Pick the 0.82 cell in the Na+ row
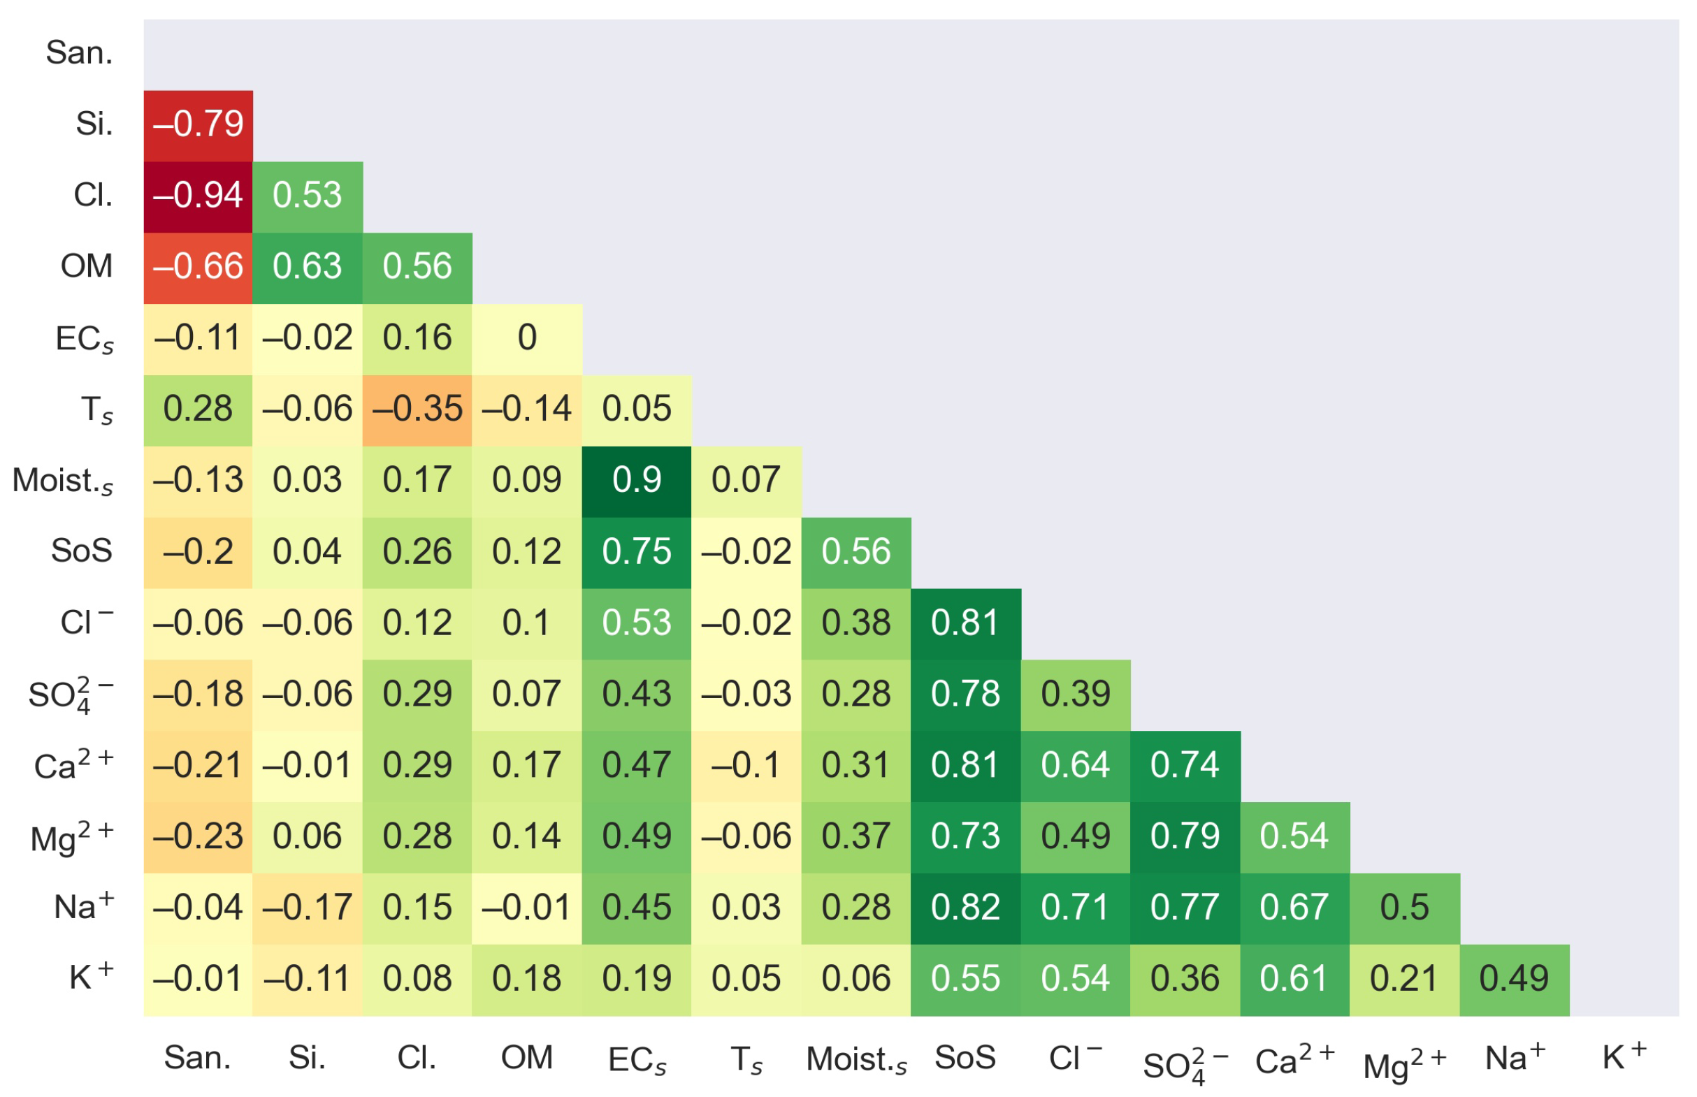The height and width of the screenshot is (1097, 1697). click(x=965, y=909)
